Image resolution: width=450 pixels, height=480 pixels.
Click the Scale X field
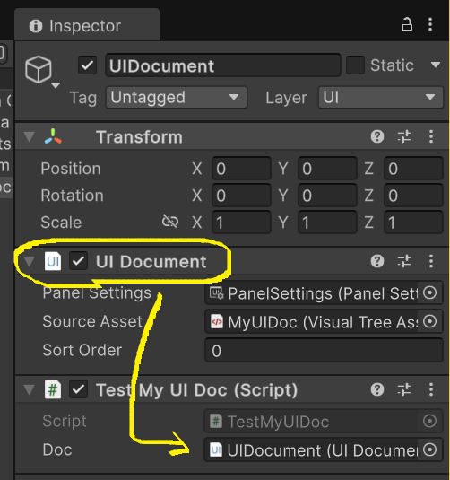pos(242,223)
